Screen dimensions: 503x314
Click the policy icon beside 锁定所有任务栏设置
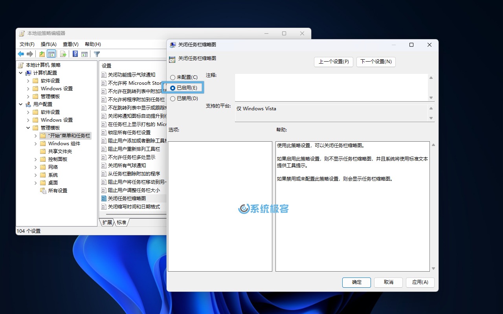pyautogui.click(x=104, y=133)
